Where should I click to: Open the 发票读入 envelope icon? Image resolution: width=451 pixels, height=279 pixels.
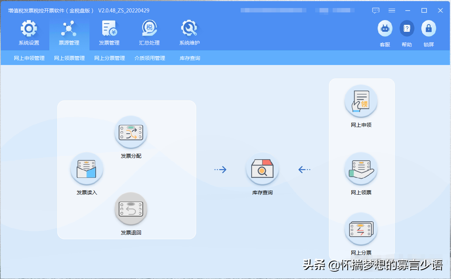87,169
